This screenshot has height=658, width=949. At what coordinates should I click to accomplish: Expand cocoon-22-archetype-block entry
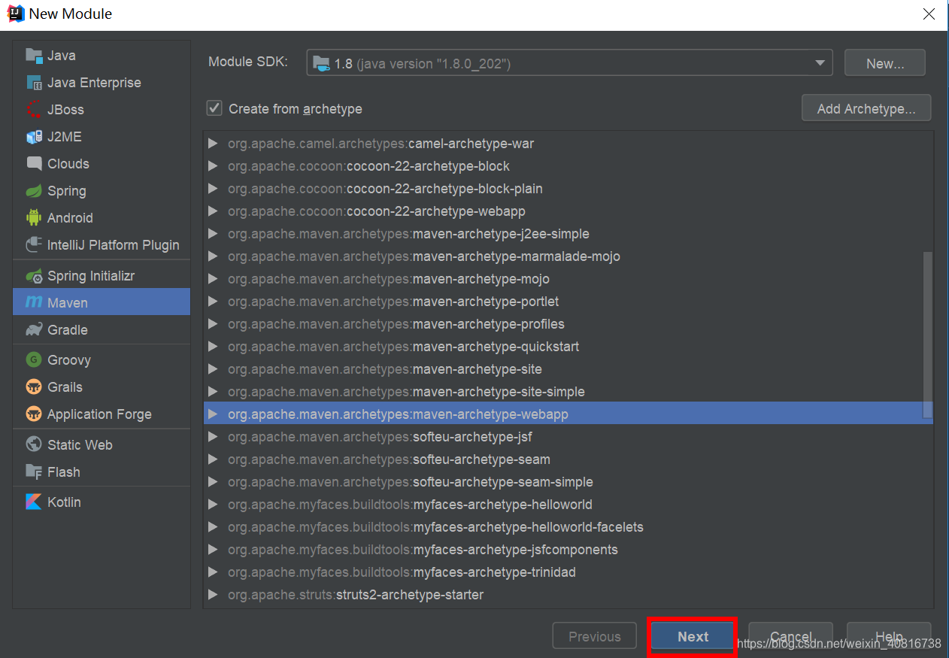(x=213, y=165)
